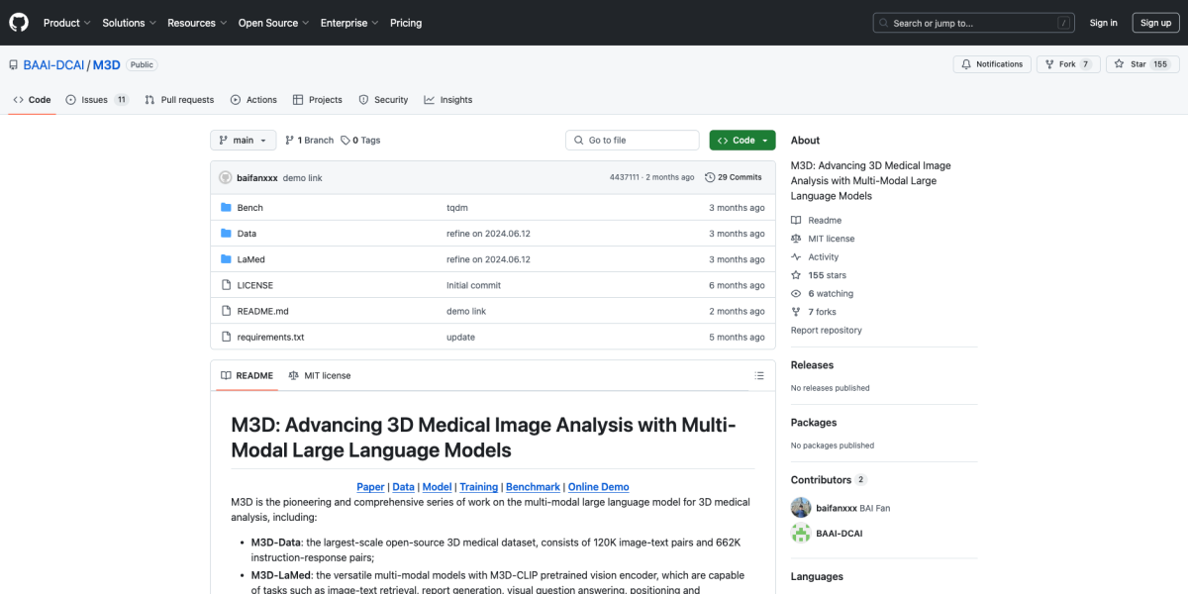
Task: Open the Online Demo link
Action: pyautogui.click(x=598, y=487)
